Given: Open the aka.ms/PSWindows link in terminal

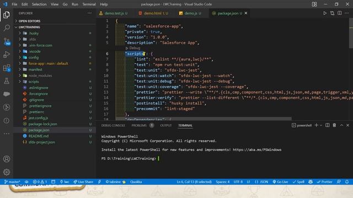Looking at the screenshot, I should click(257, 150).
